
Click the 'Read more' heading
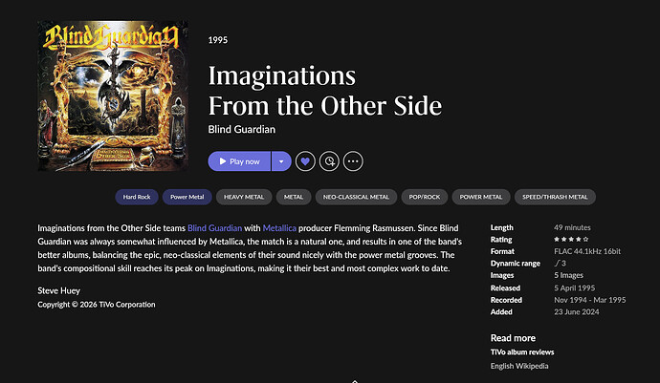513,338
